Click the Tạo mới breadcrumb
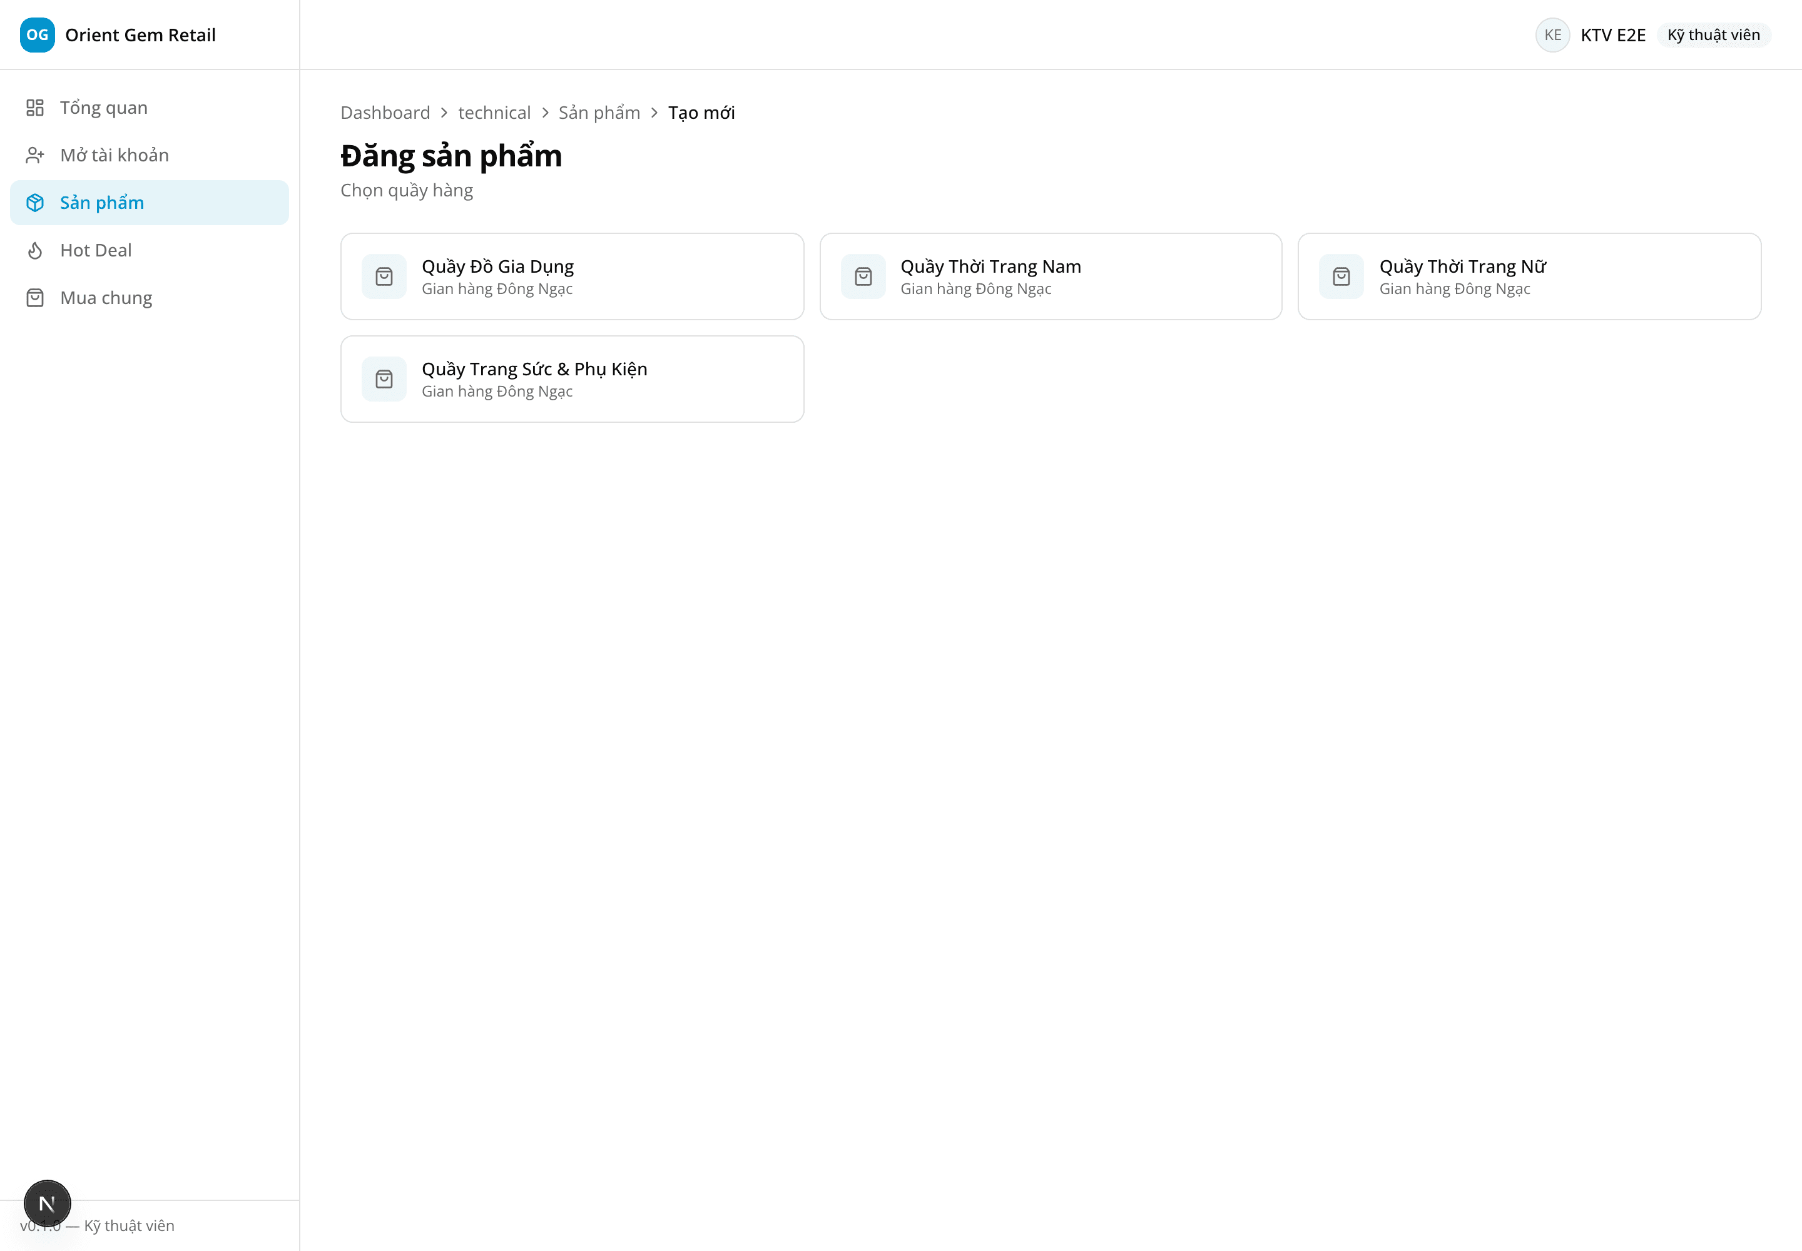This screenshot has height=1251, width=1802. [701, 113]
